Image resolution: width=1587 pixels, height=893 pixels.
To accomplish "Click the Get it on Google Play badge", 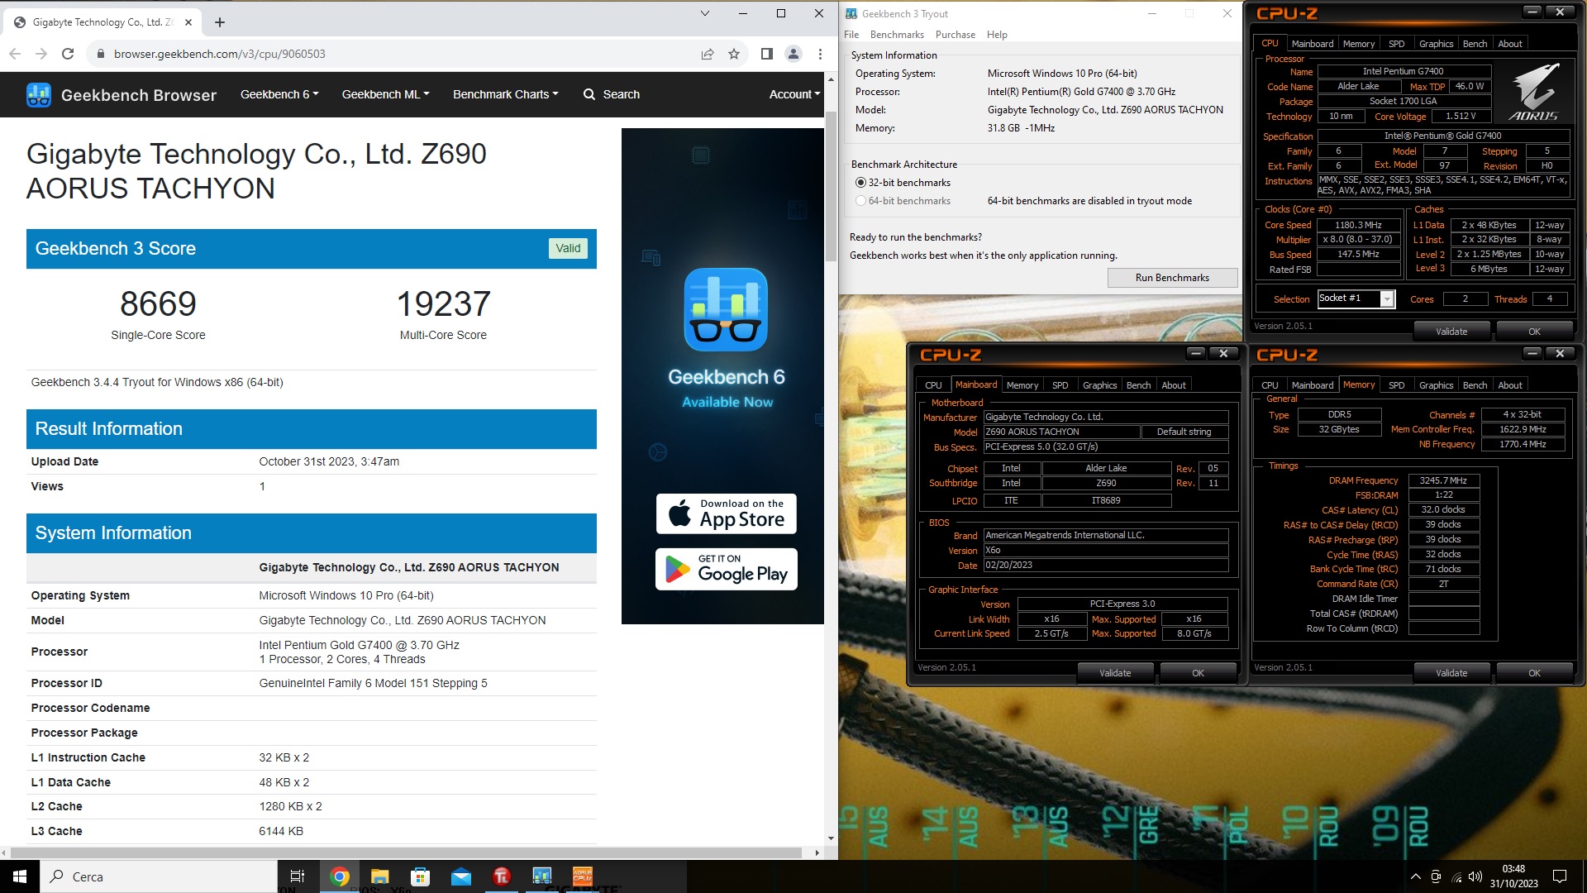I will tap(727, 569).
